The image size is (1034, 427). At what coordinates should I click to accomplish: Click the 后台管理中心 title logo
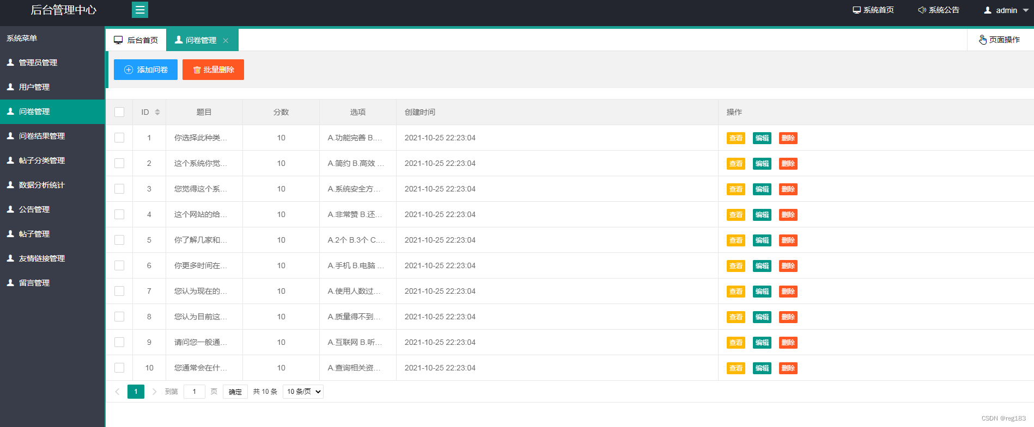(x=63, y=10)
